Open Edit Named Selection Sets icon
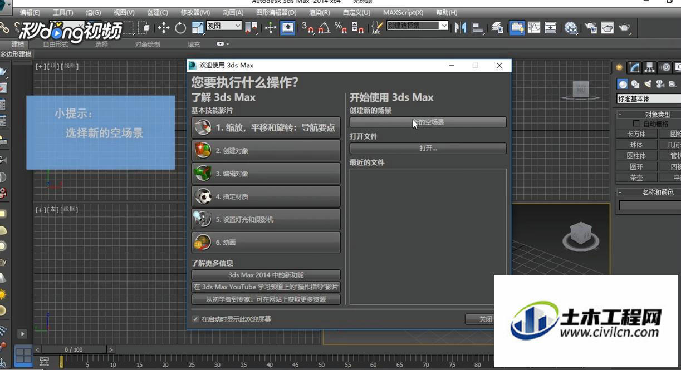681x370 pixels. coord(377,28)
